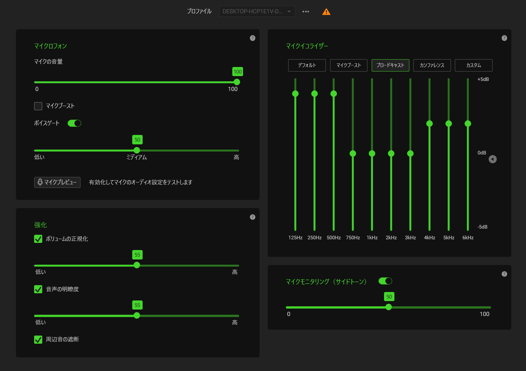
Task: Open help for the マイクロフォン panel
Action: tap(252, 38)
